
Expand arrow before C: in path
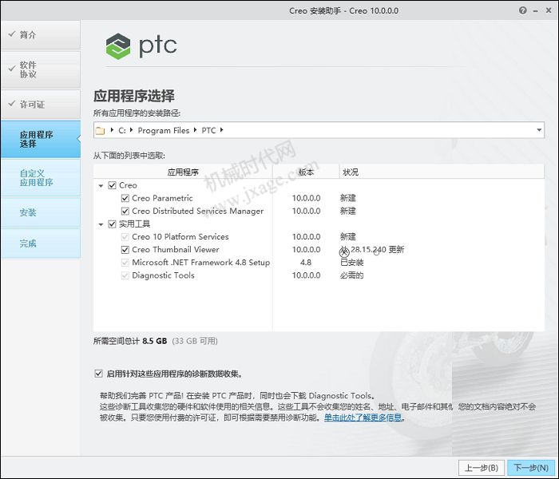(x=112, y=130)
